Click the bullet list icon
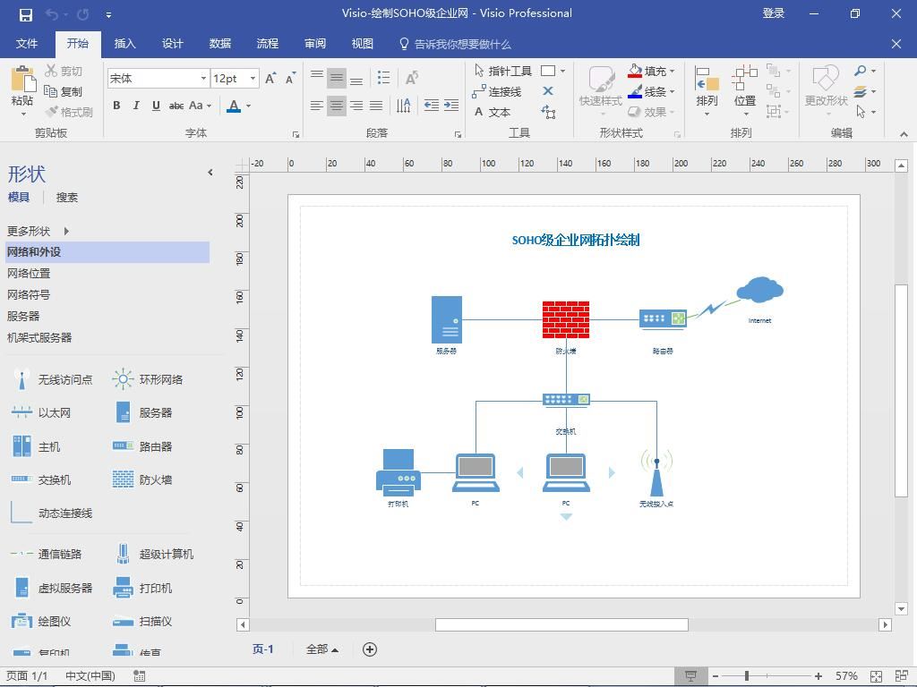Screen dimensions: 917x687 [x=383, y=78]
